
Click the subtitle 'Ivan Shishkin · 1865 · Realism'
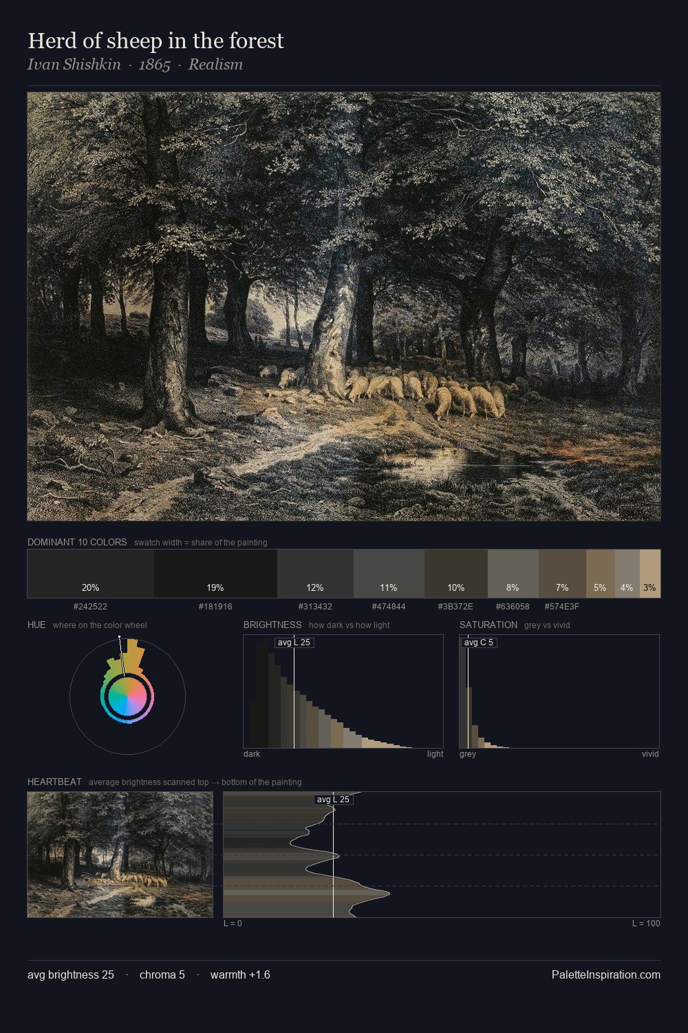(x=135, y=65)
